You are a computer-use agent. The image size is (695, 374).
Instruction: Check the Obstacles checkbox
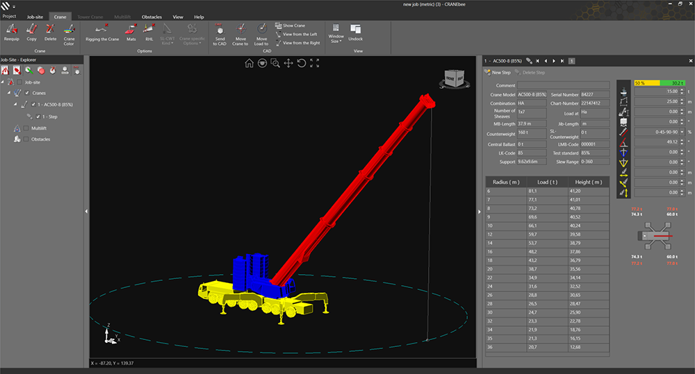26,139
